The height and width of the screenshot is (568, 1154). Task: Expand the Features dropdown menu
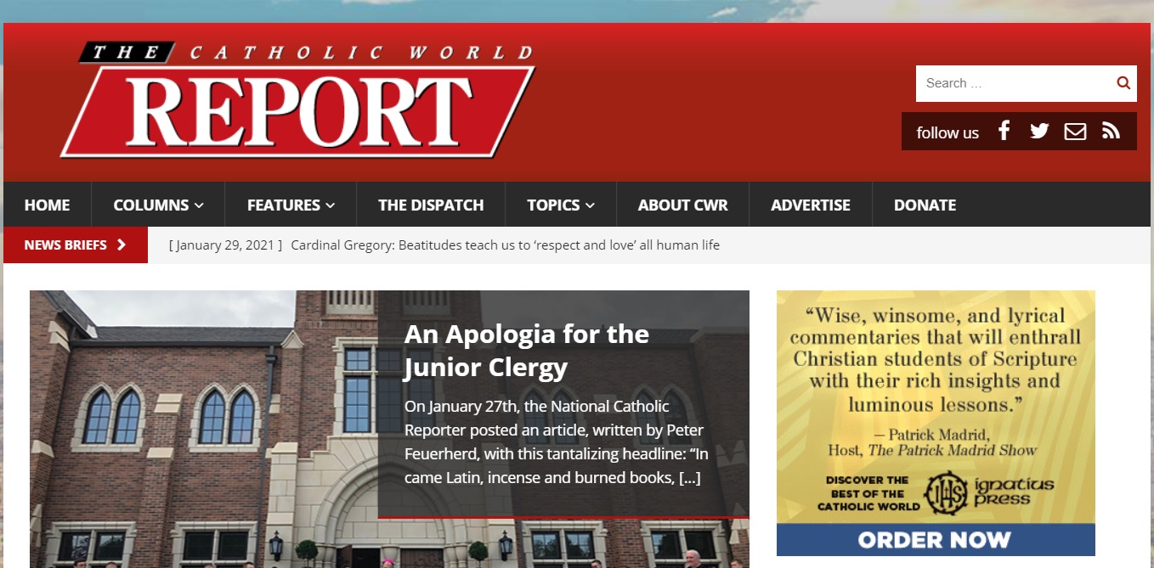tap(291, 205)
